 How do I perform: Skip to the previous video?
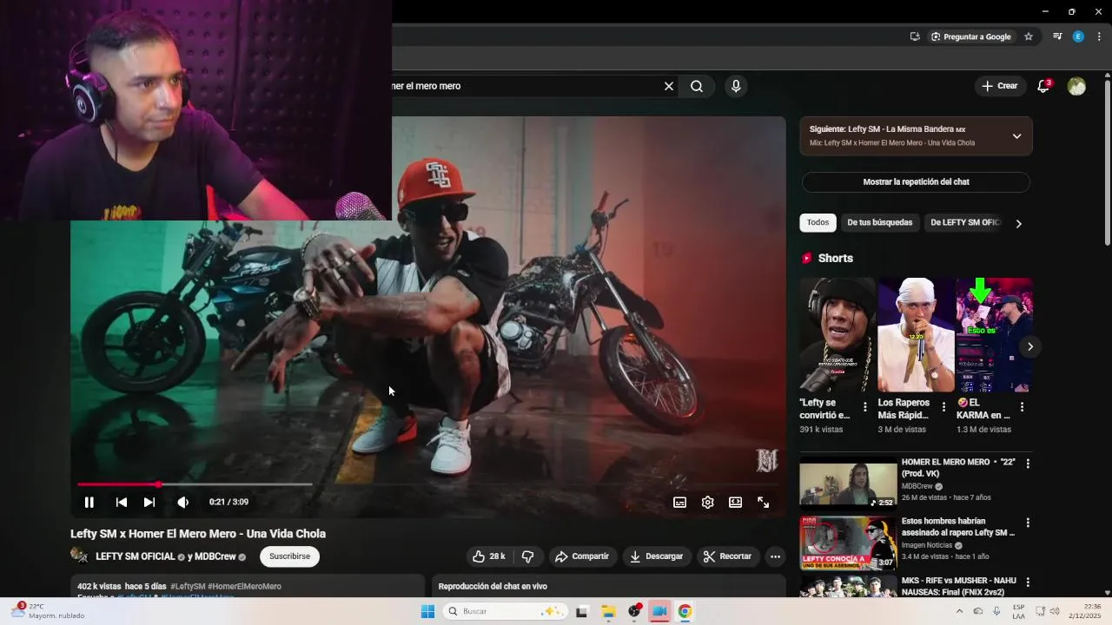(122, 502)
